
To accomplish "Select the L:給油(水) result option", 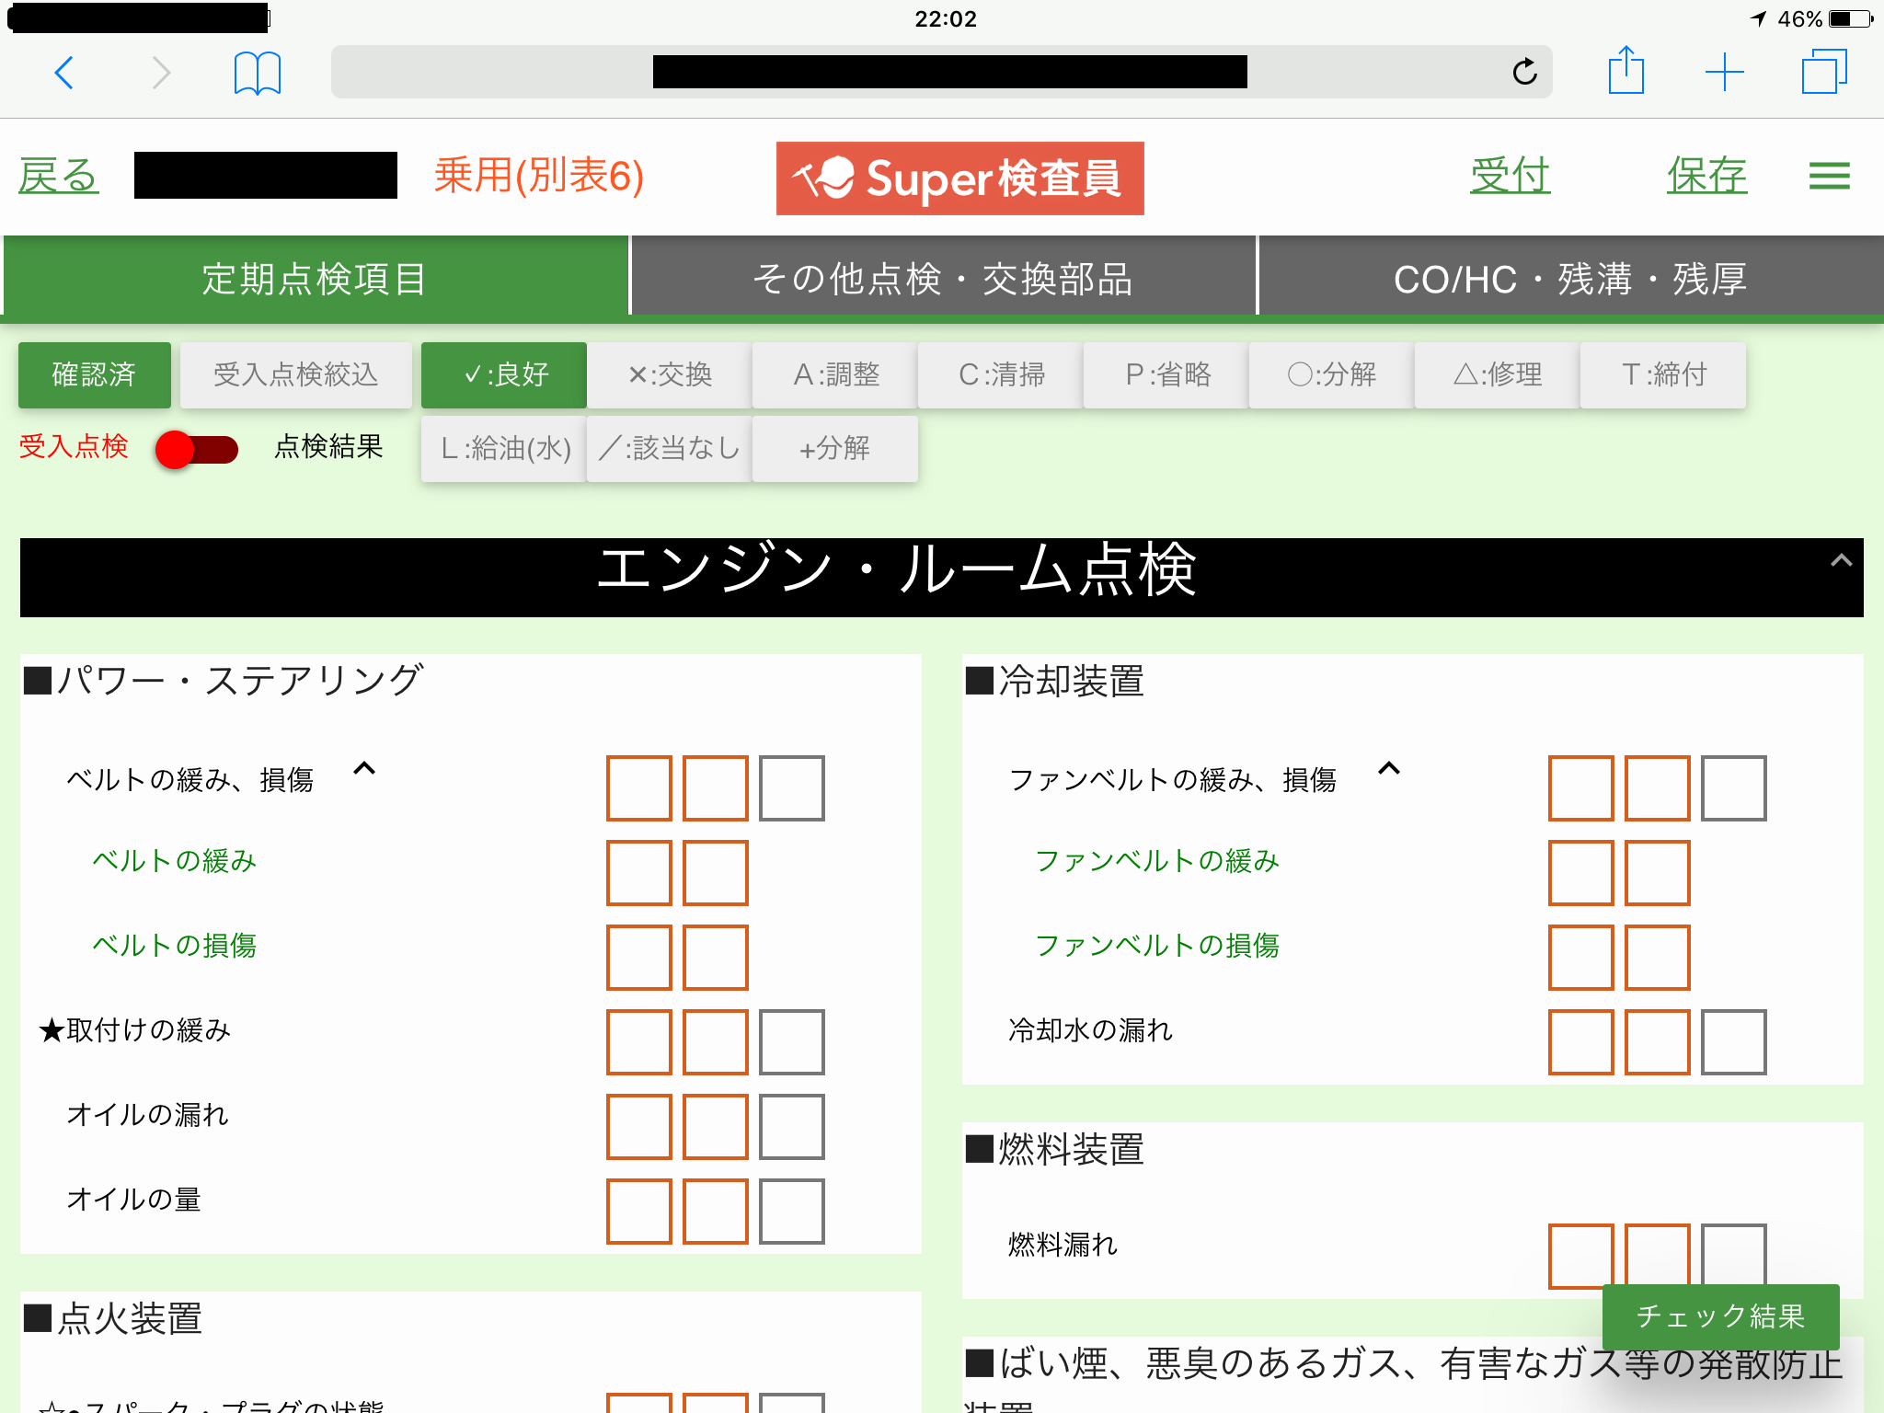I will coord(504,448).
